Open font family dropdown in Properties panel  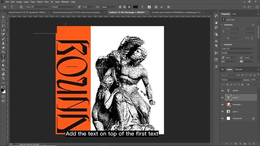coord(238,49)
